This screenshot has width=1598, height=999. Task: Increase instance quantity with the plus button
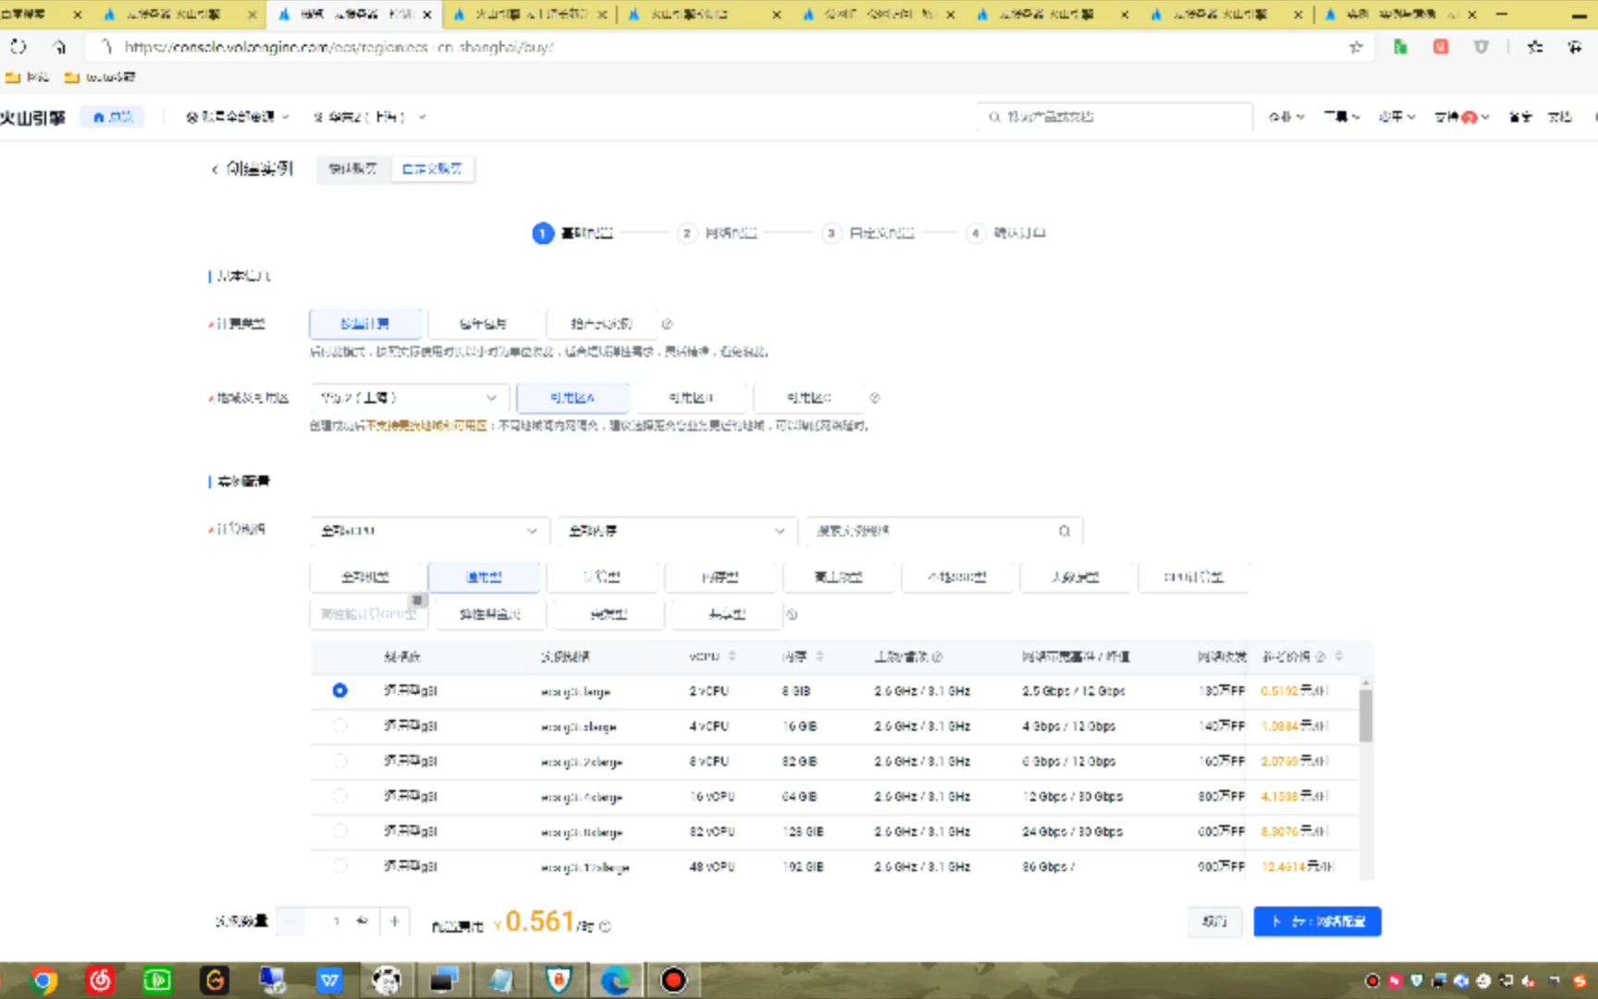pos(395,921)
